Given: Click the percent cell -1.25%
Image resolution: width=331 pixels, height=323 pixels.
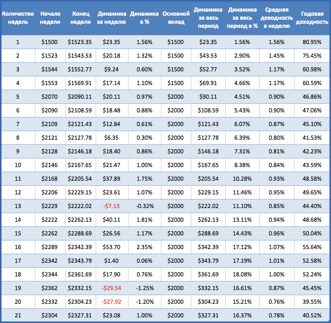Looking at the screenshot, I should (145, 288).
